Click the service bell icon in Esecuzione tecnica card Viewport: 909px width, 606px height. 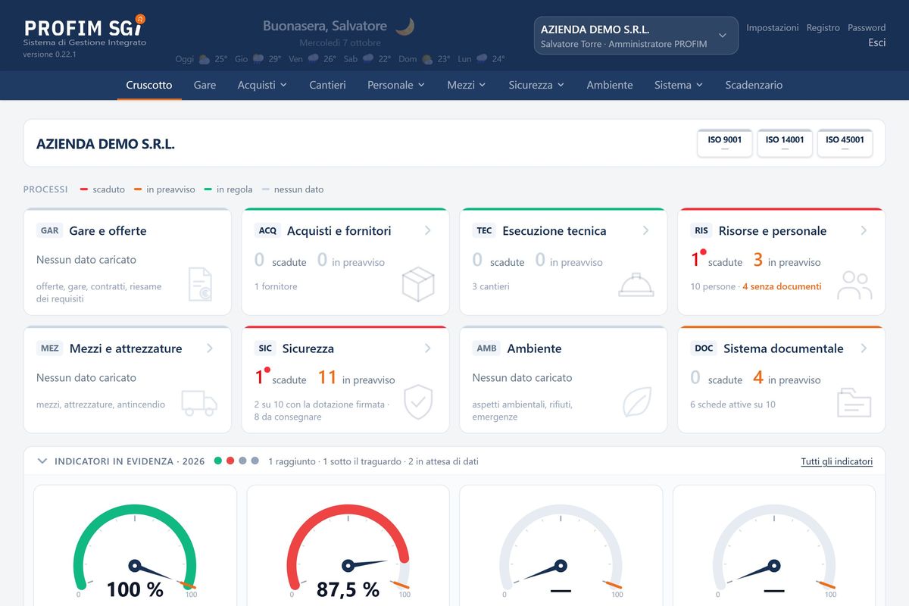tap(636, 285)
